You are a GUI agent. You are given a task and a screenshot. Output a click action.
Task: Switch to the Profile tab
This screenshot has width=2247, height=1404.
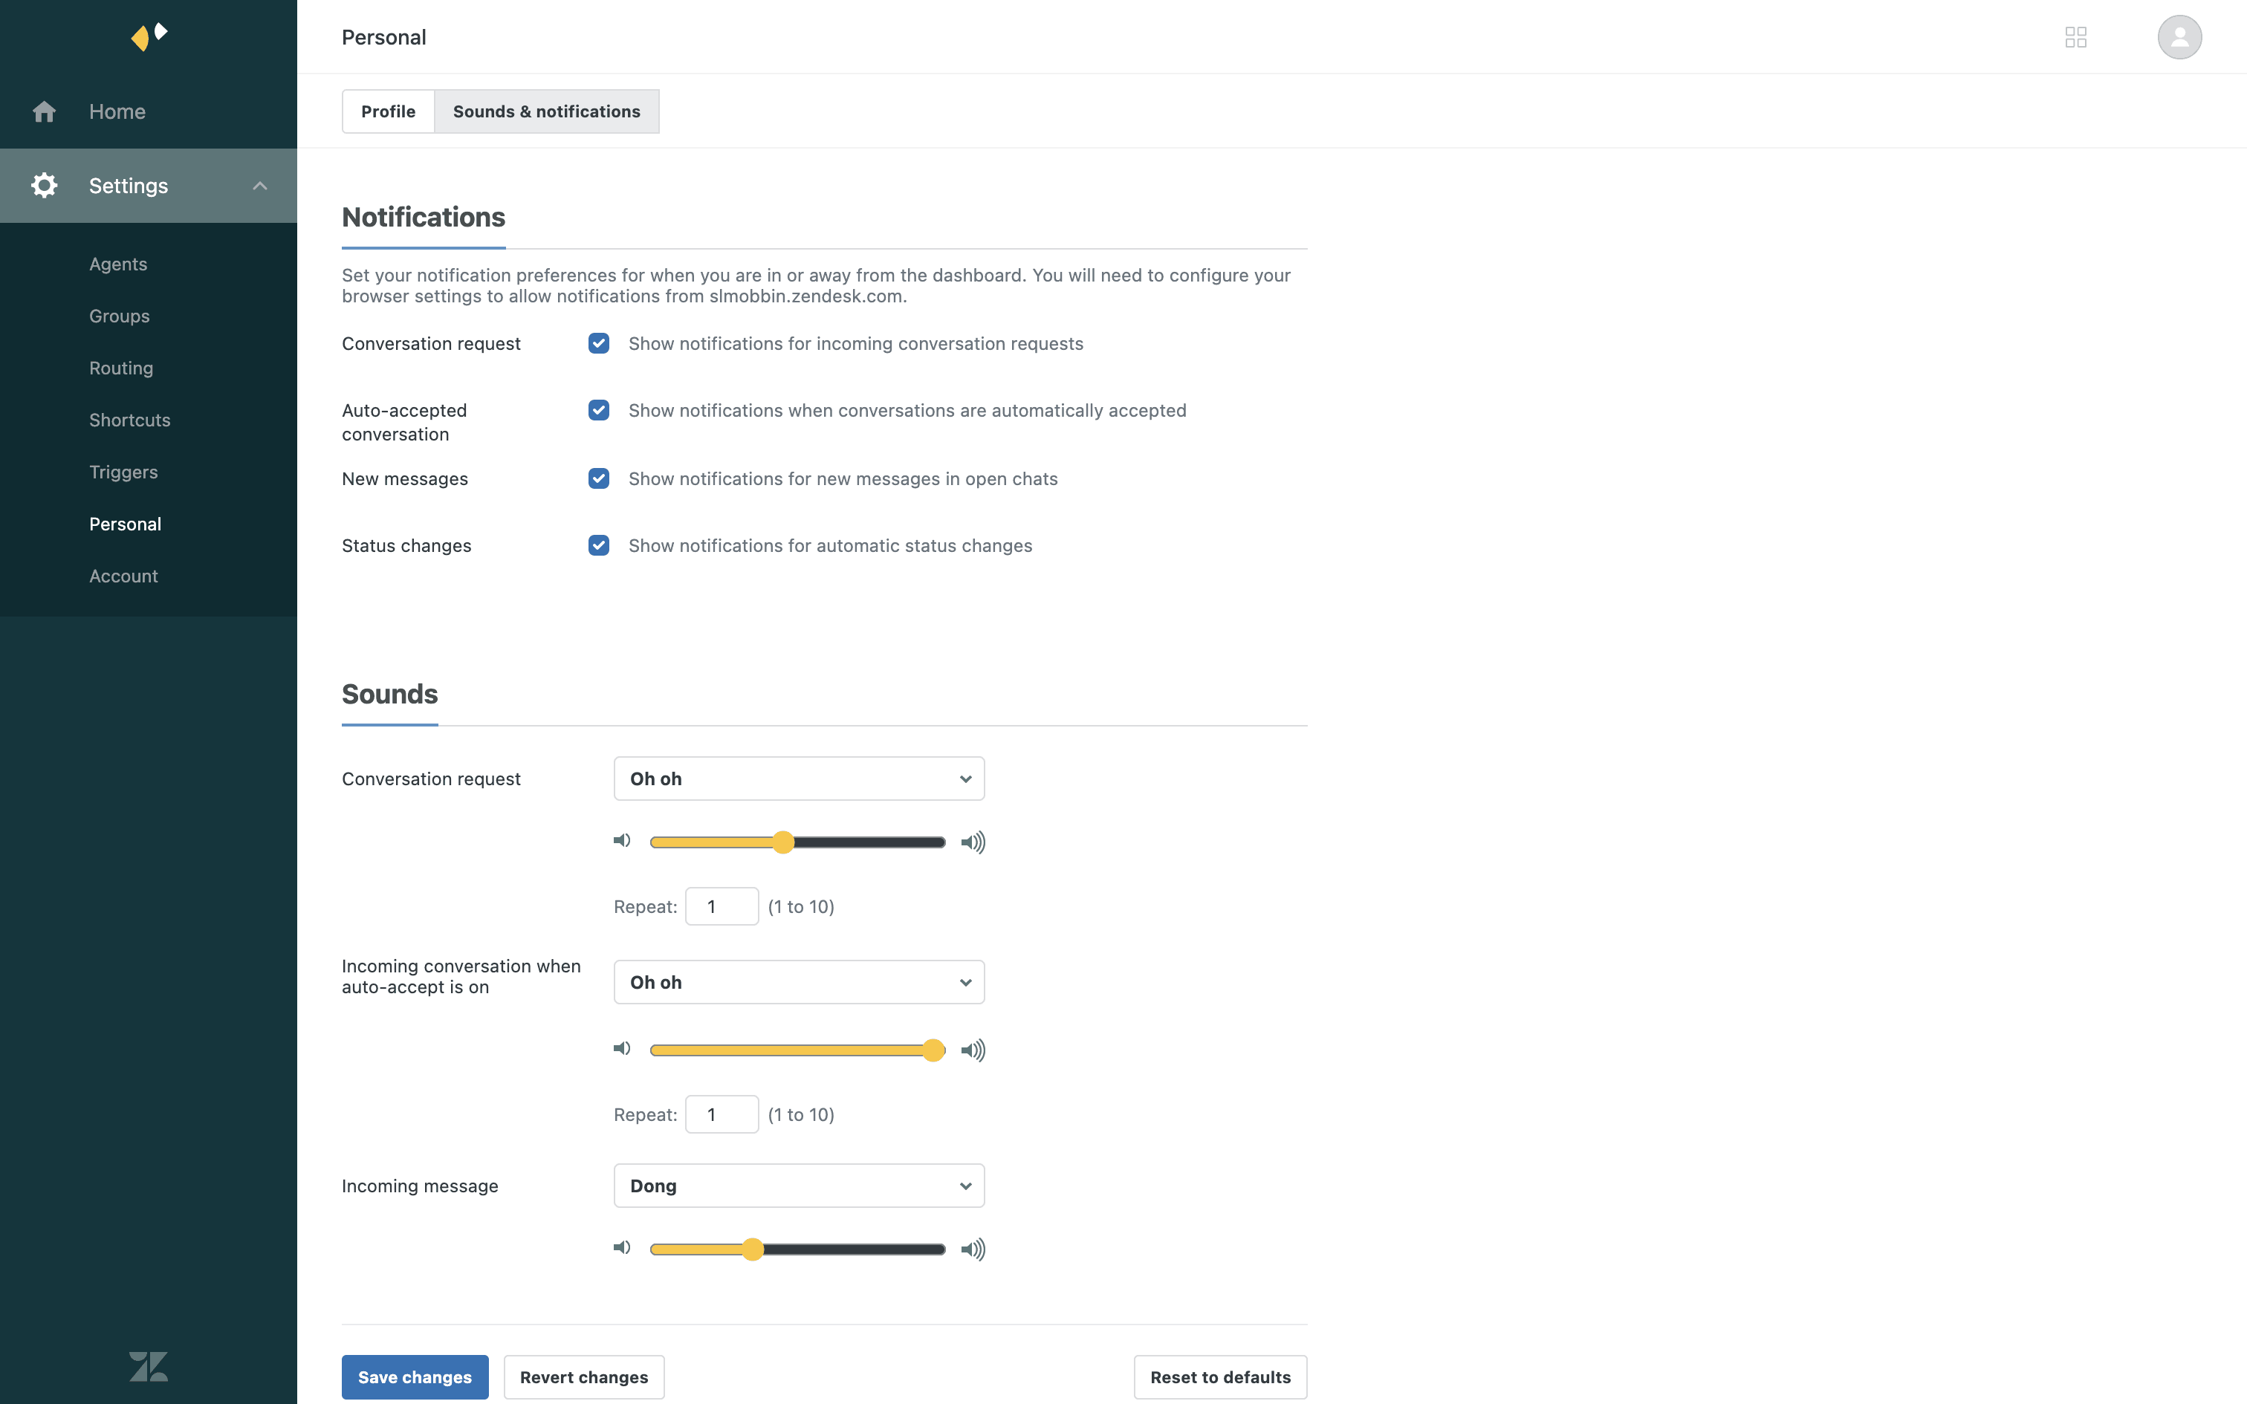pos(388,111)
